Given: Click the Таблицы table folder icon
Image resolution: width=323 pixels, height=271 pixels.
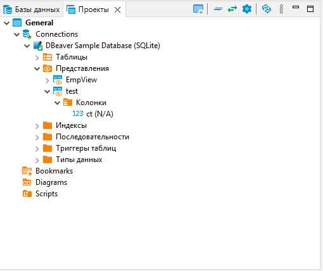Looking at the screenshot, I should [x=47, y=57].
